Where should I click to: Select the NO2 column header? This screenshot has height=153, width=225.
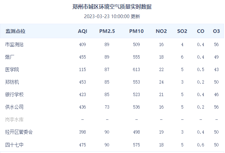(x=161, y=31)
